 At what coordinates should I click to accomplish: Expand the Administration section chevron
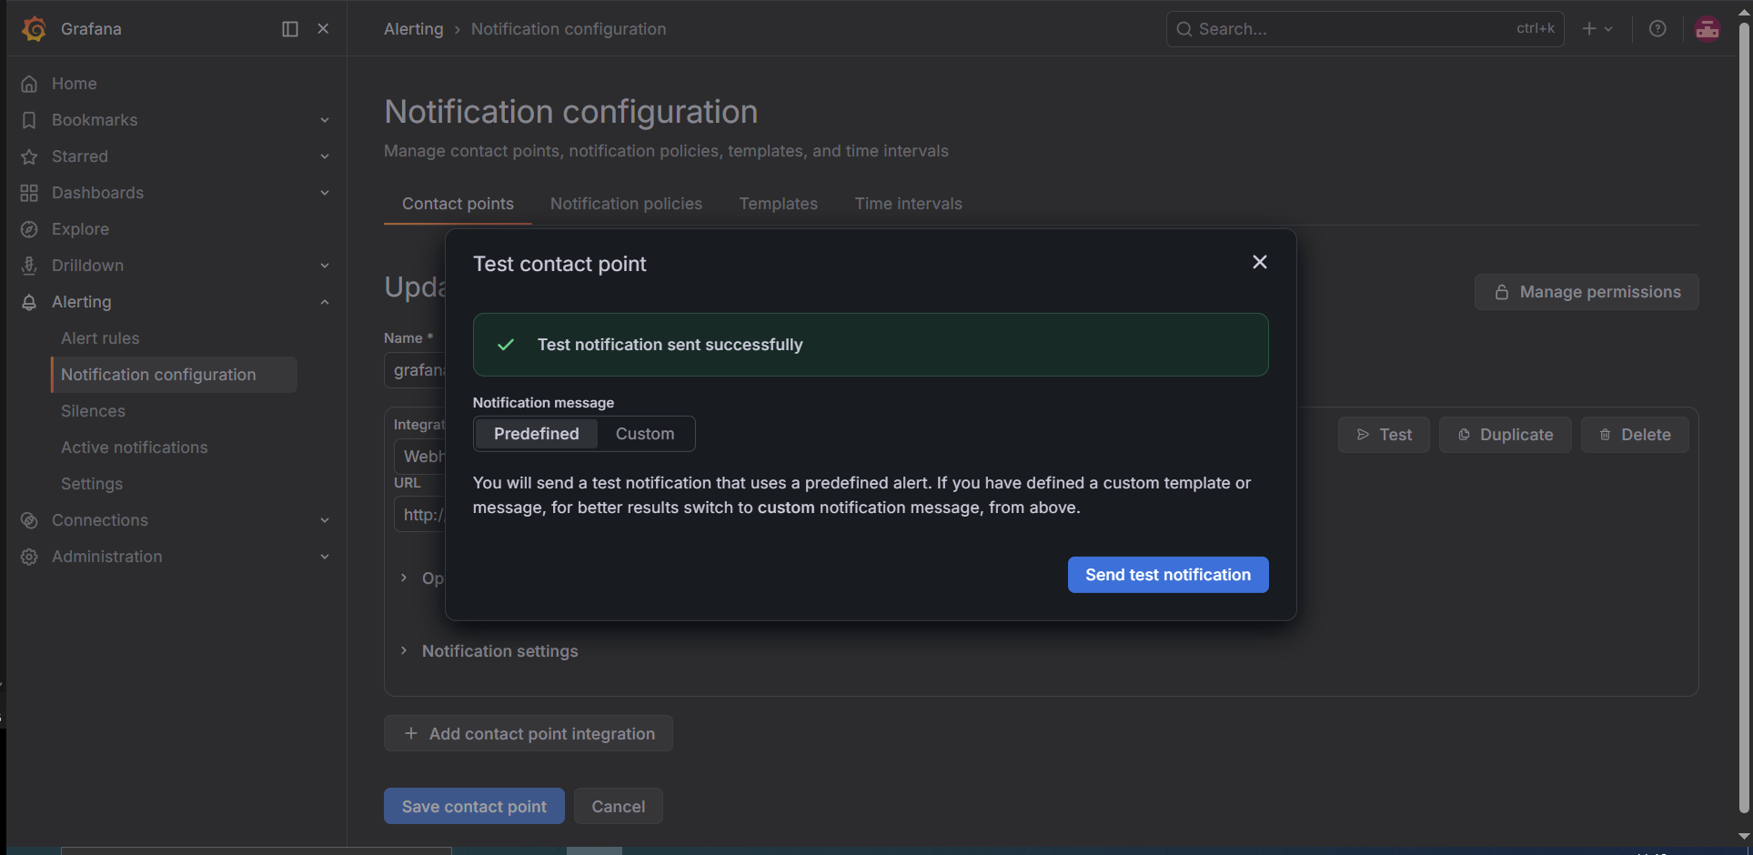coord(325,557)
